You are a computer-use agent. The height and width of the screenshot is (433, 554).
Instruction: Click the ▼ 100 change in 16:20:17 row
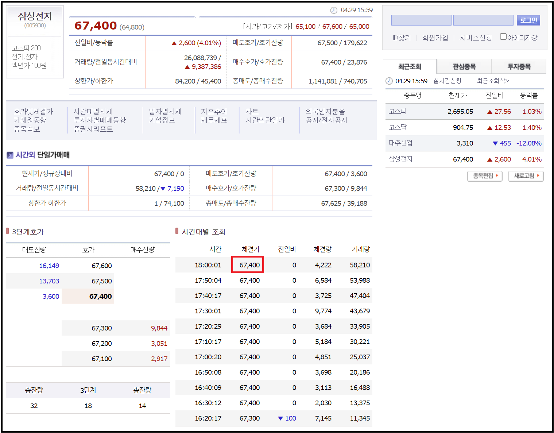point(287,418)
